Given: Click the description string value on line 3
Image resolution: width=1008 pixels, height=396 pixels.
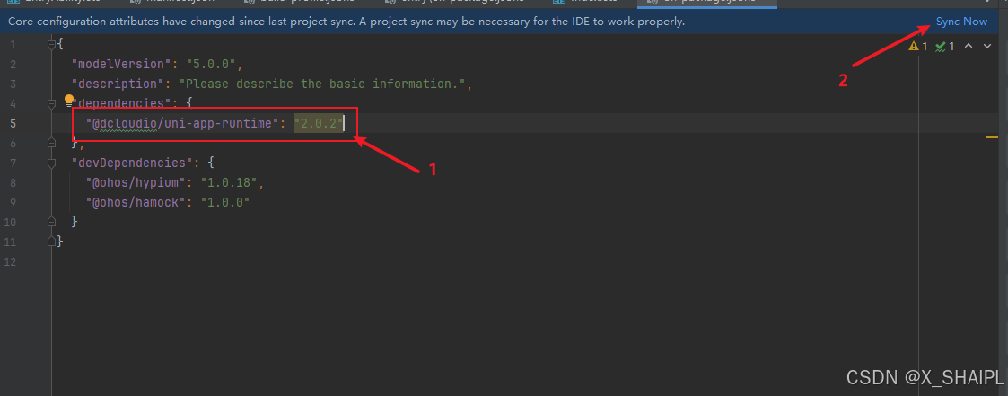Looking at the screenshot, I should pyautogui.click(x=323, y=84).
